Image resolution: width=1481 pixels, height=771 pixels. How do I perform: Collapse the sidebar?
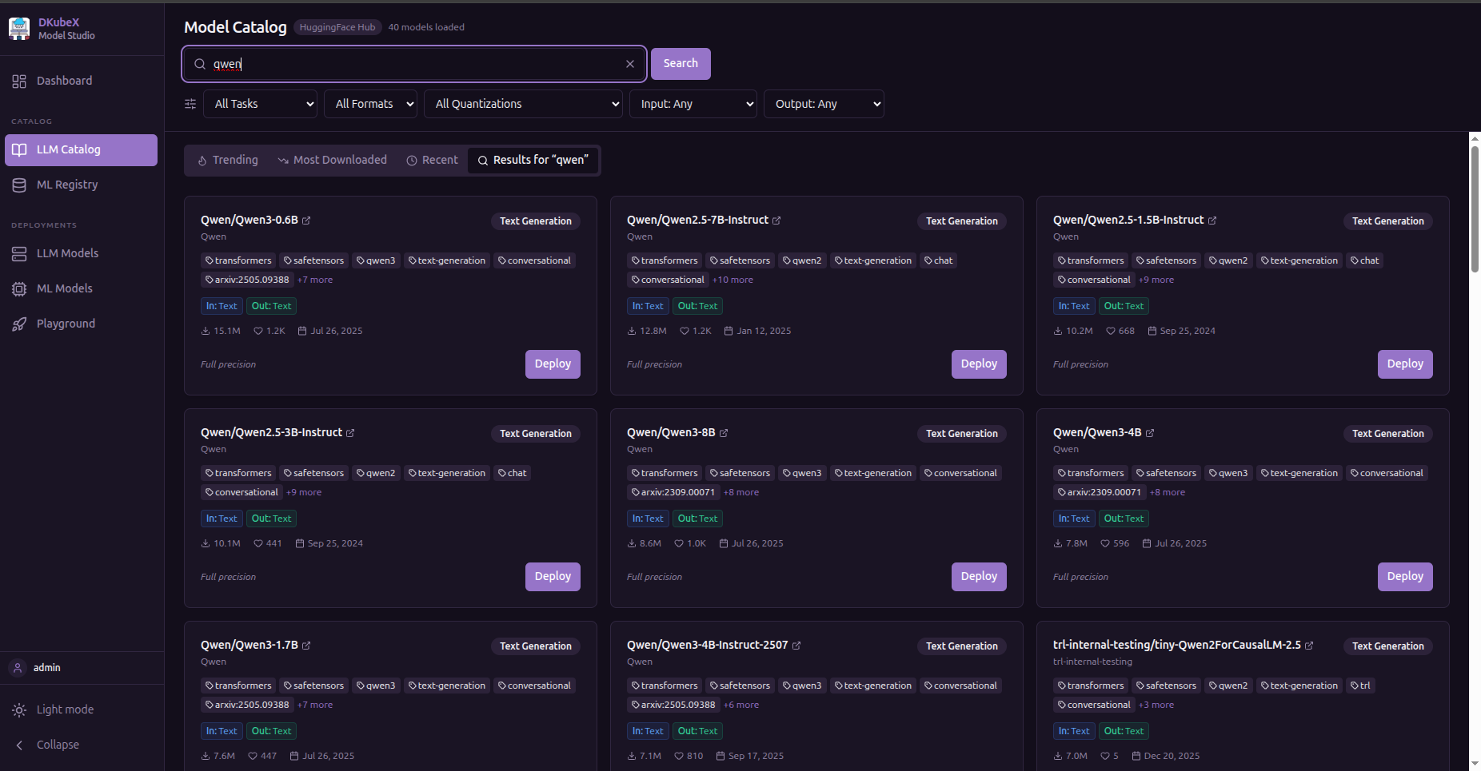coord(82,745)
